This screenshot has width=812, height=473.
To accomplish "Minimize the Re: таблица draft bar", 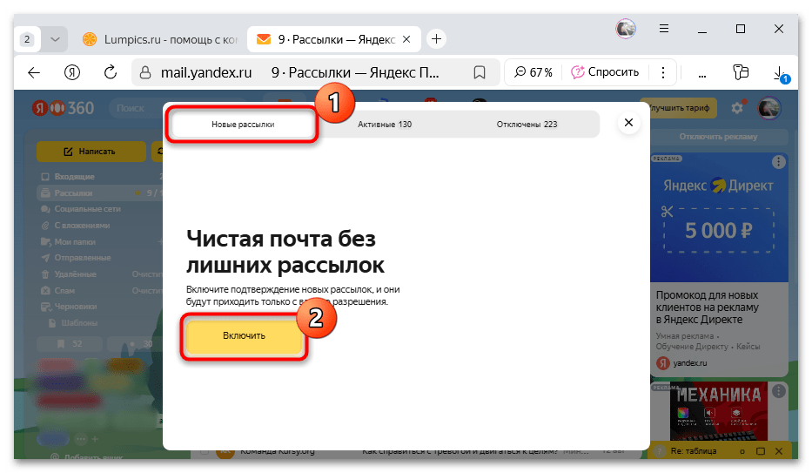I will coord(742,452).
